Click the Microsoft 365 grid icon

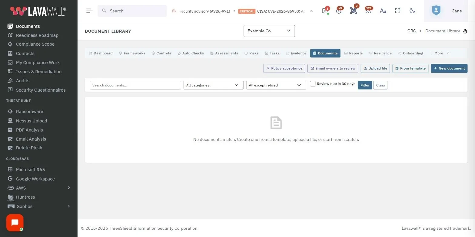10,170
